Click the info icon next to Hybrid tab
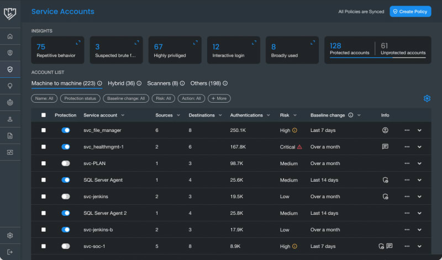 (139, 83)
